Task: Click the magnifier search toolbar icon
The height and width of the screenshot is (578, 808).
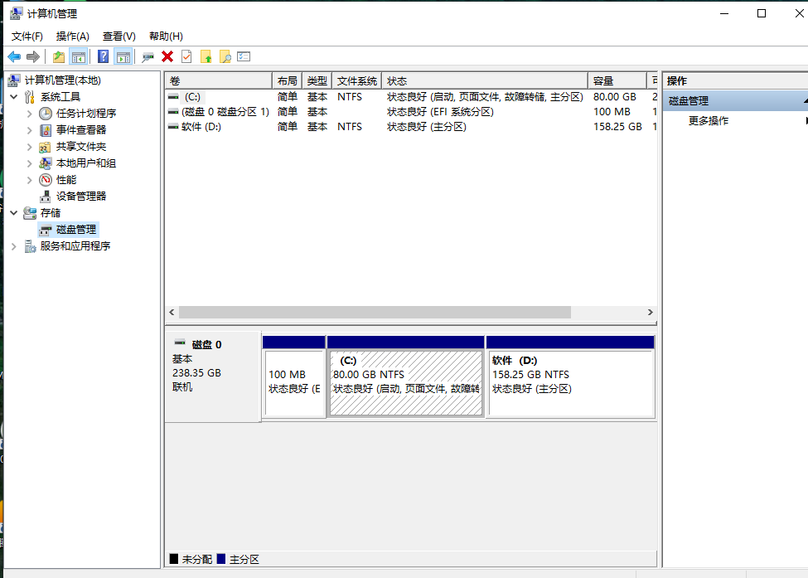Action: tap(225, 56)
